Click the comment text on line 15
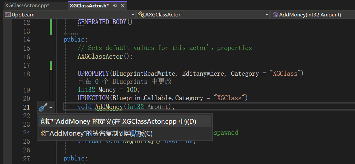 coord(165,48)
